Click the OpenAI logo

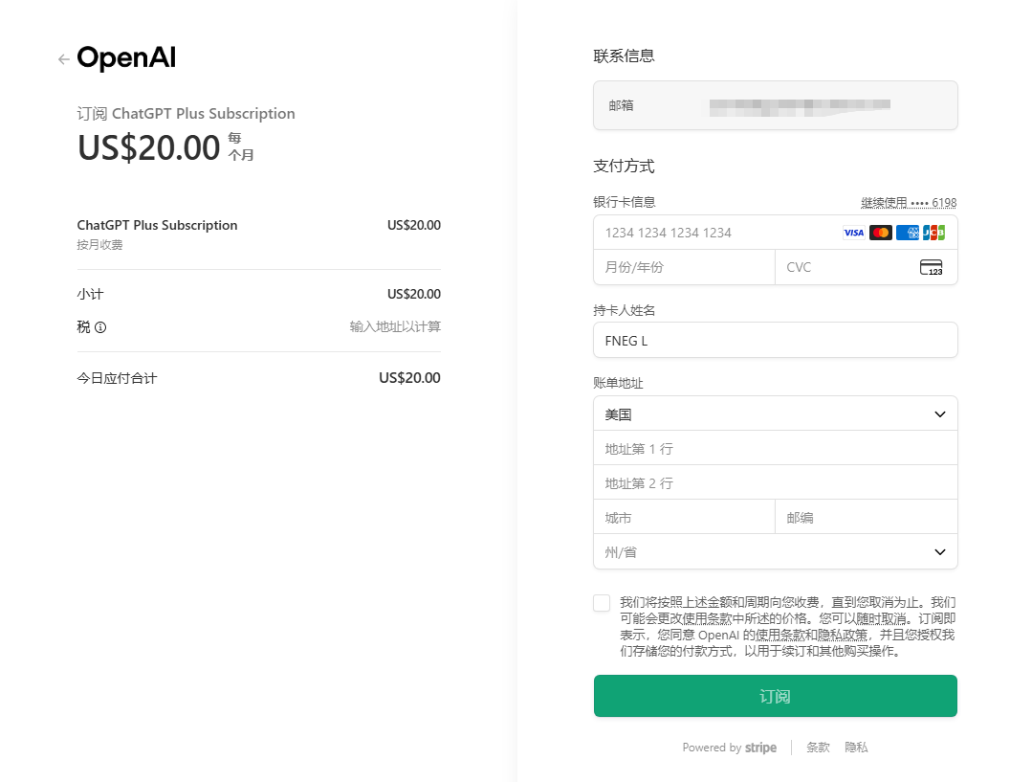click(x=126, y=58)
